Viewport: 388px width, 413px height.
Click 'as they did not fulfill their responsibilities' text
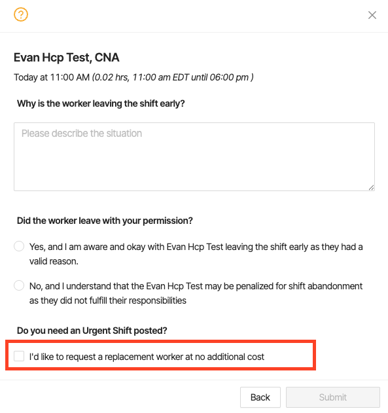click(x=108, y=300)
